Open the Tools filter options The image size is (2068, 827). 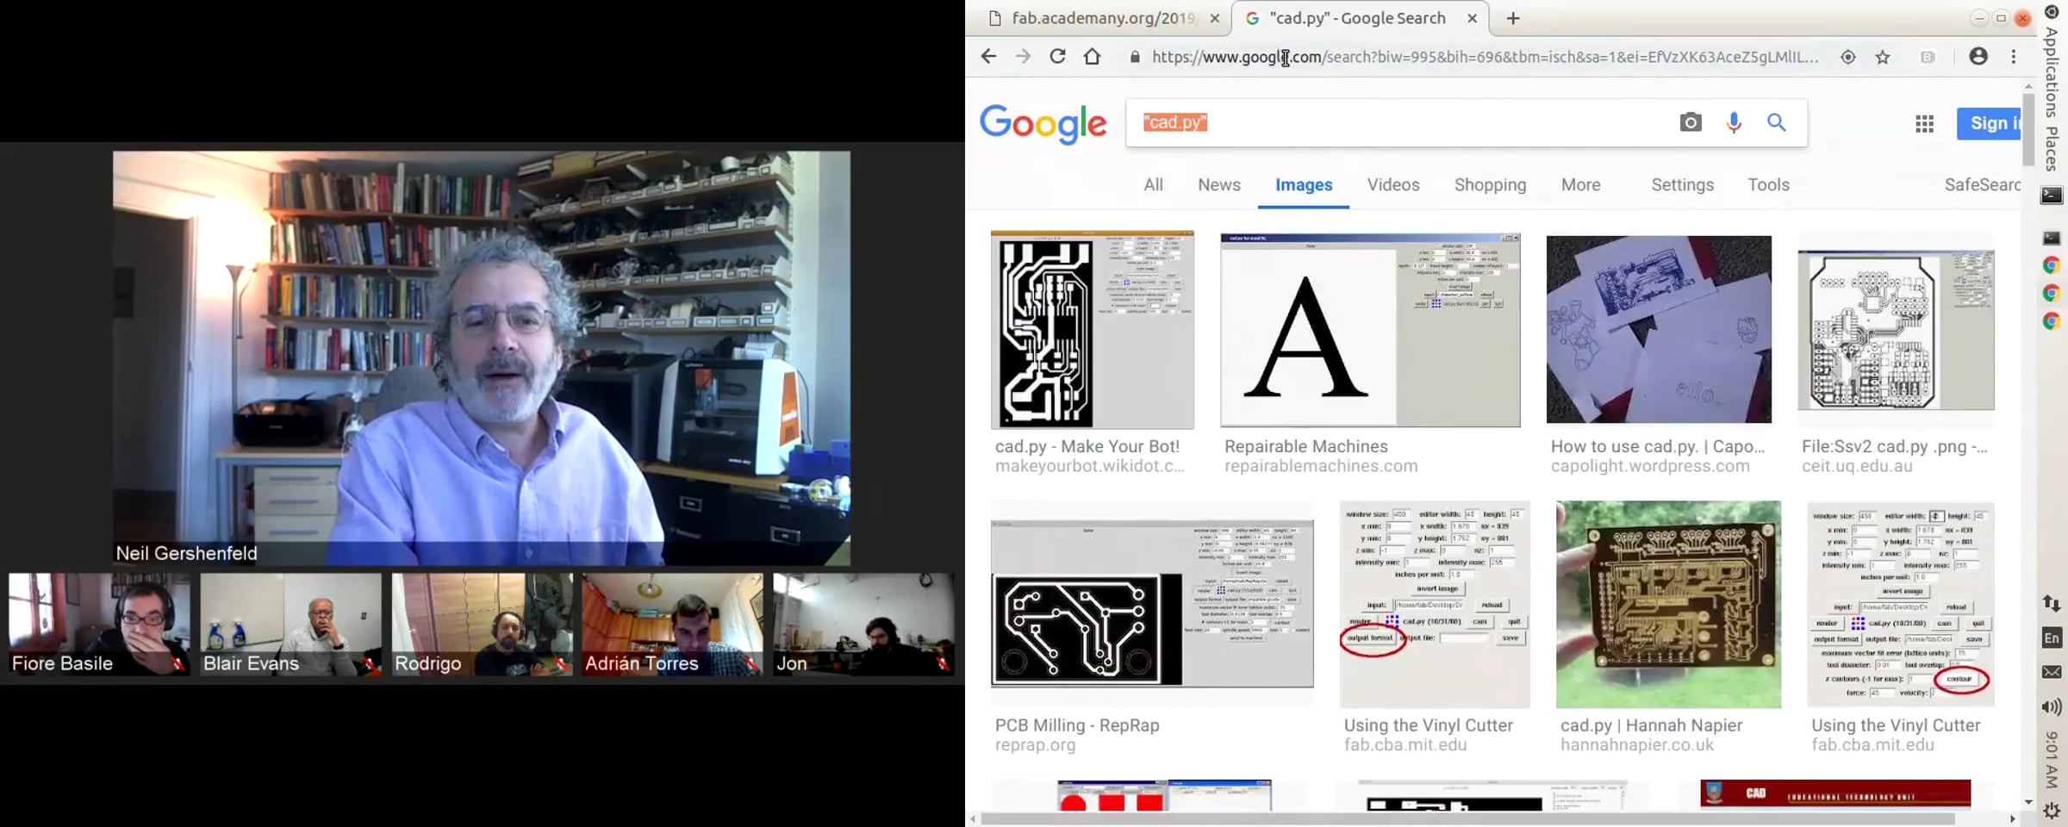click(x=1768, y=184)
